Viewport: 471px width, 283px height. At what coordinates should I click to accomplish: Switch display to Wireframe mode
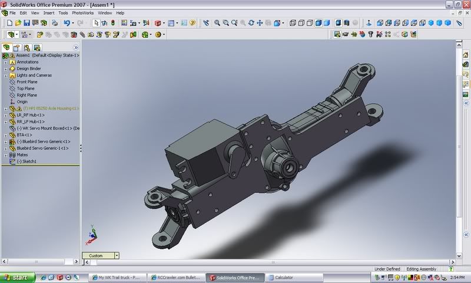point(293,23)
